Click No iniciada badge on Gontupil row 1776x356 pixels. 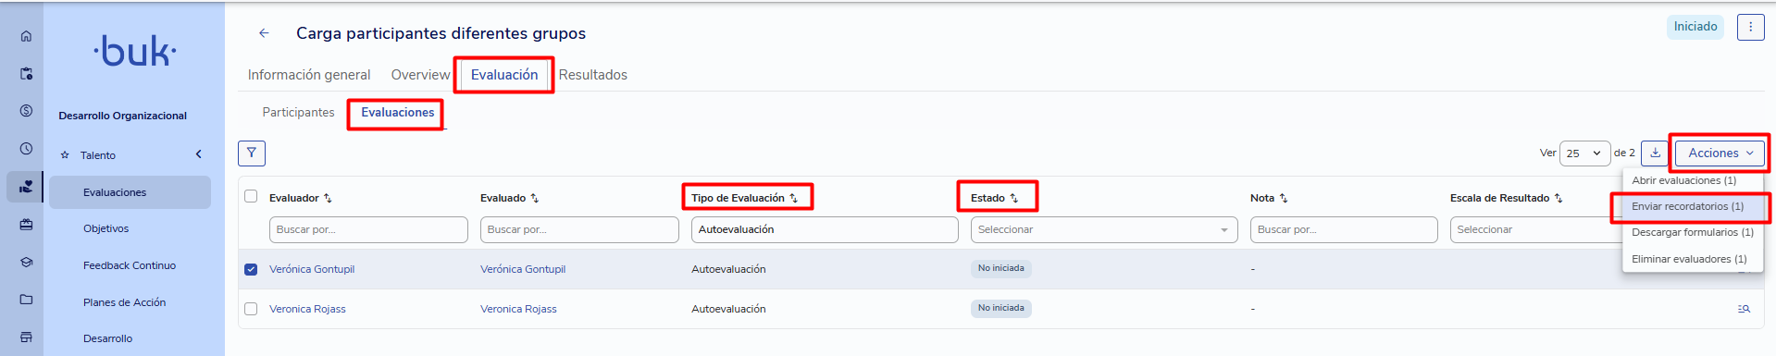click(x=1000, y=268)
